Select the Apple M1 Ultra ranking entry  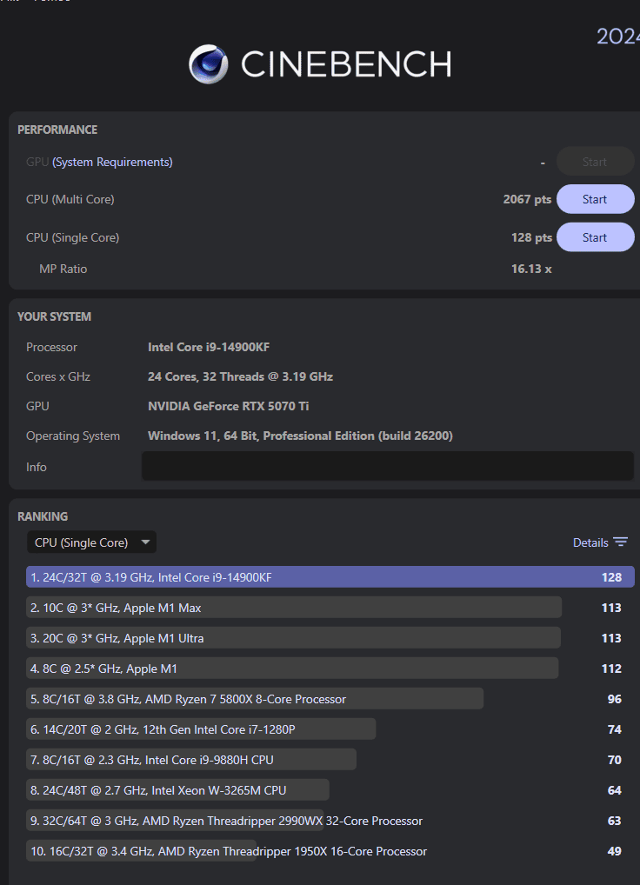click(293, 638)
